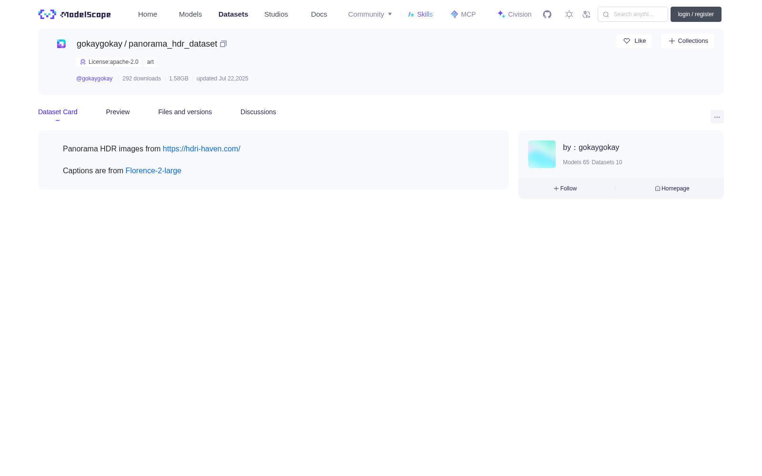The height and width of the screenshot is (476, 762).
Task: Switch to Files and versions tab
Action: [185, 112]
